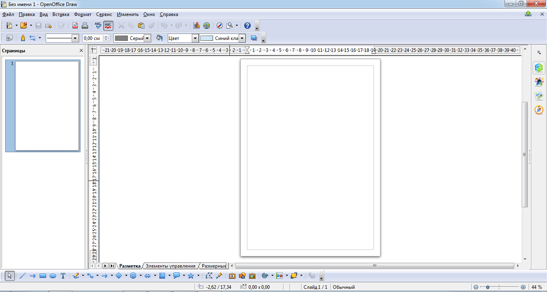This screenshot has width=547, height=292.
Task: Open the line style dropdown
Action: coord(74,38)
